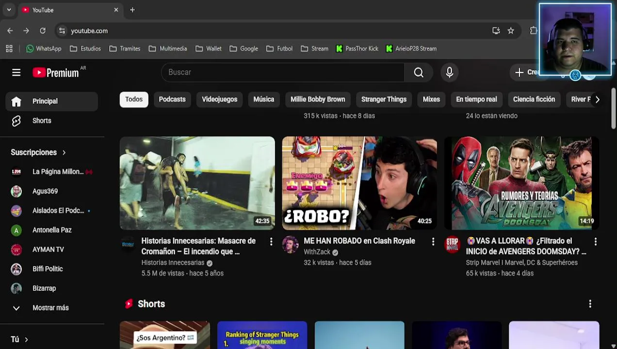Open Agus369 subscription channel

51,191
